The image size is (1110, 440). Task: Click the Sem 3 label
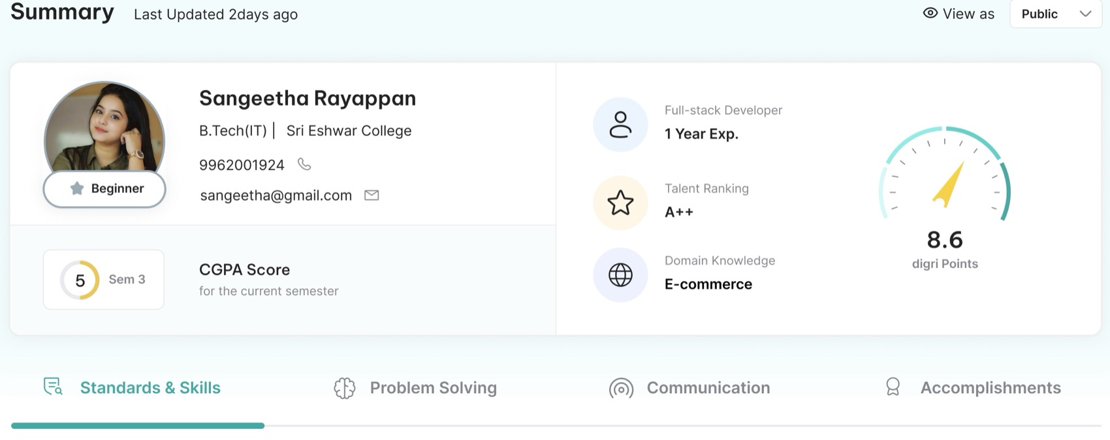tap(127, 280)
